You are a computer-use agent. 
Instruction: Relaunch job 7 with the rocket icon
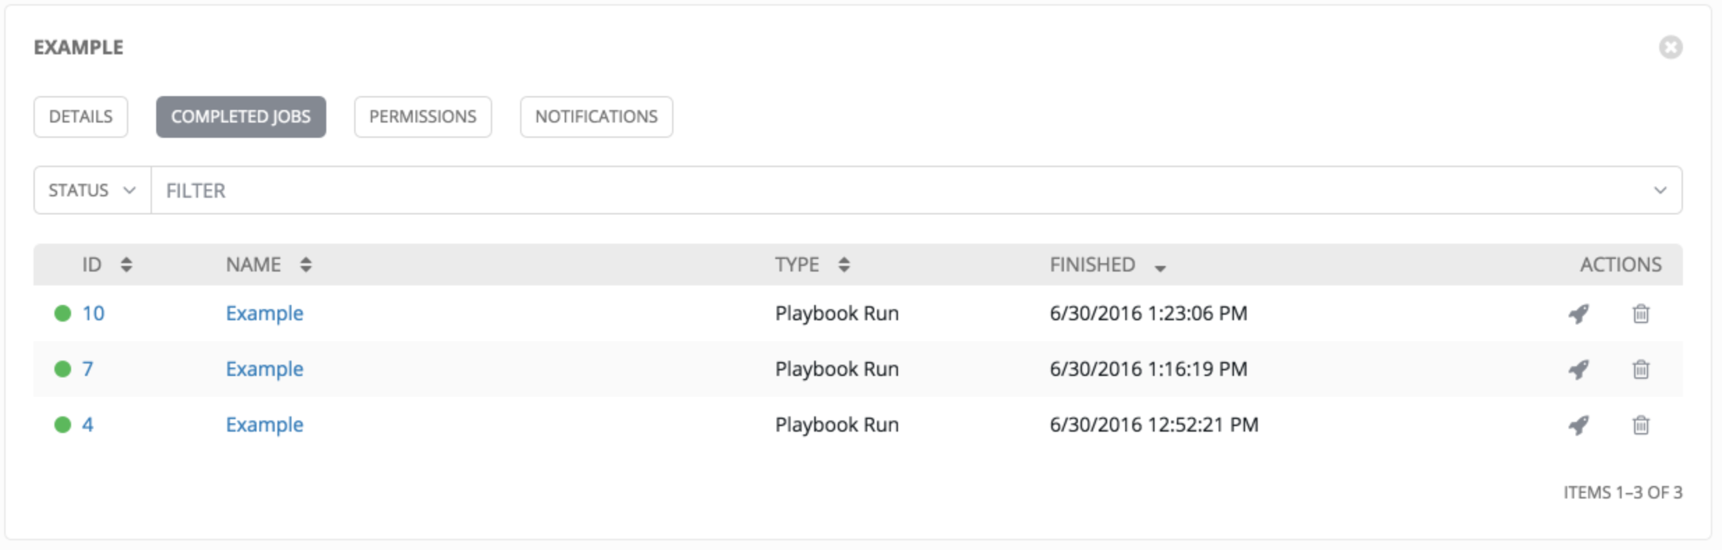click(x=1579, y=370)
